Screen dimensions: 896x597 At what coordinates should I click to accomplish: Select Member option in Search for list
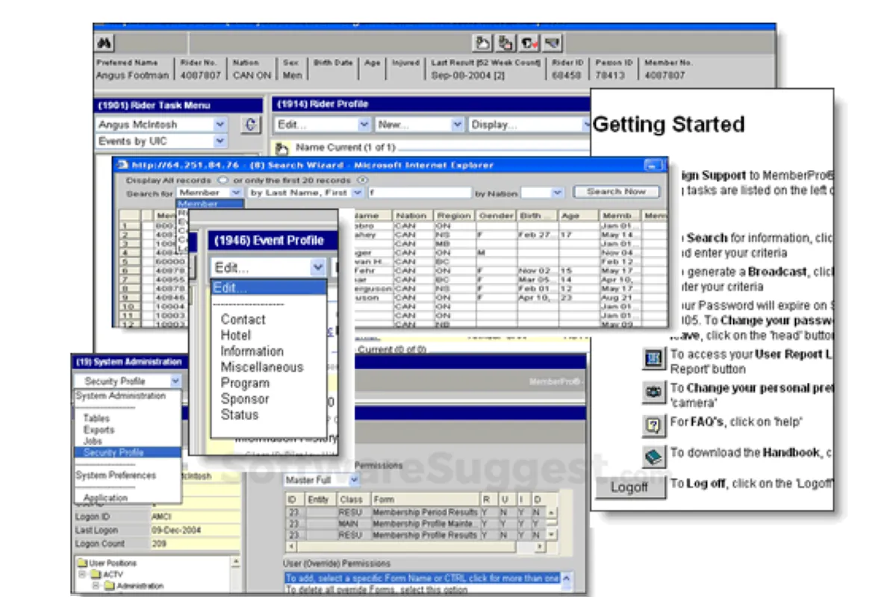pyautogui.click(x=210, y=203)
